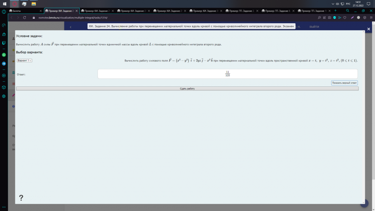Viewport: 375px width, 211px height.
Task: Open the Windows Start menu
Action: 4,4
